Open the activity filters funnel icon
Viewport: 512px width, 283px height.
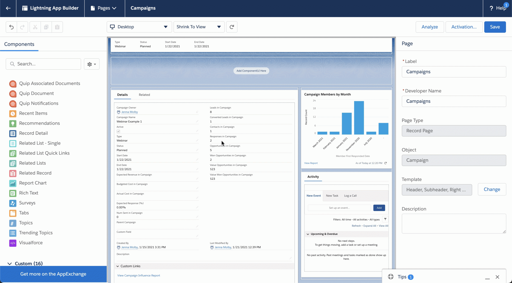tap(385, 219)
